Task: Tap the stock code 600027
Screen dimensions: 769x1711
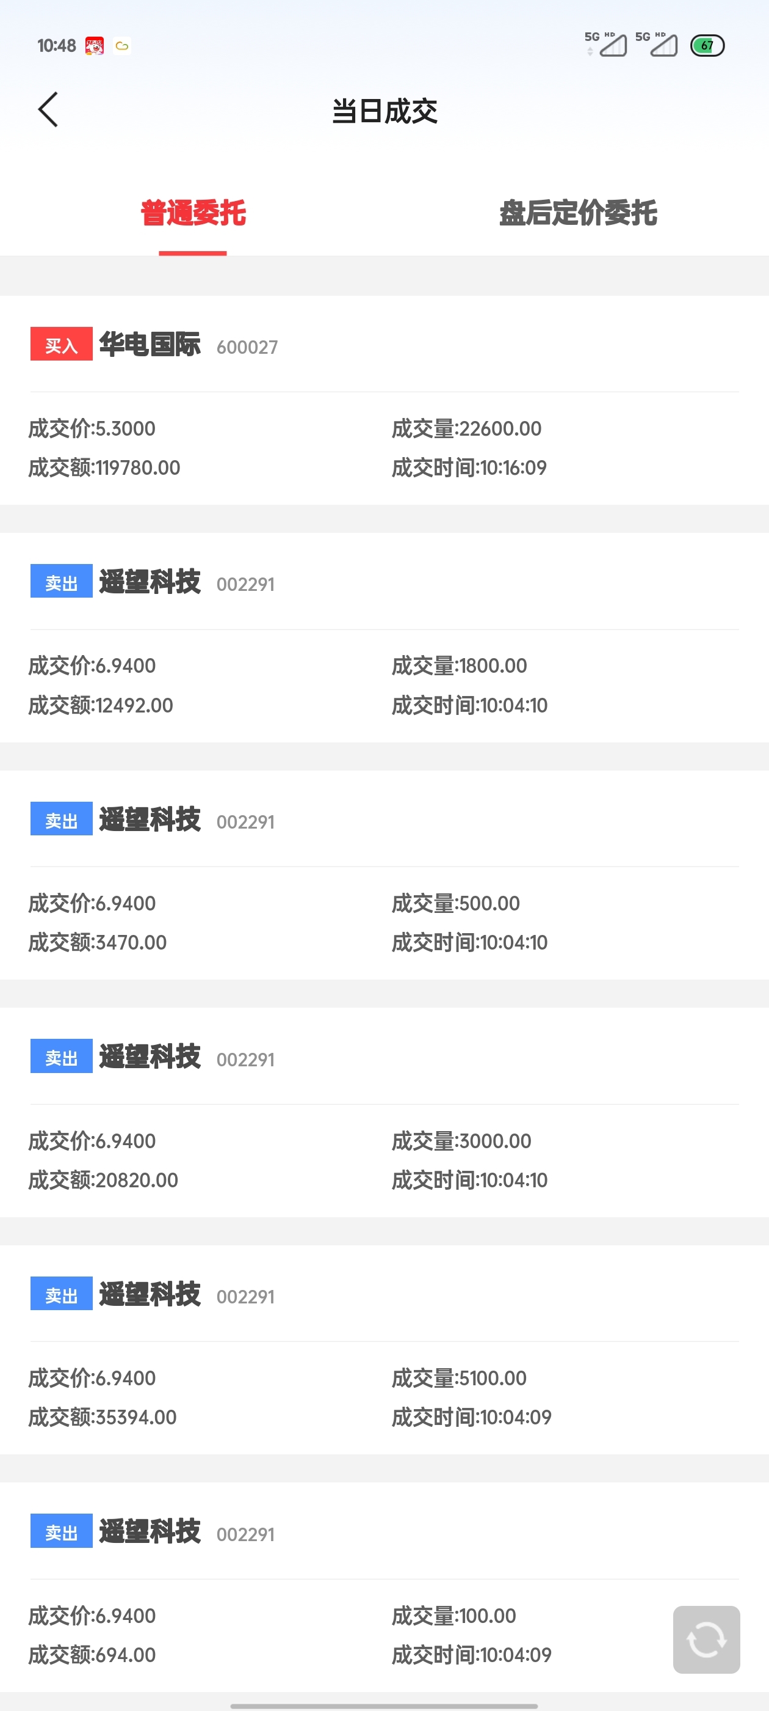Action: point(247,347)
